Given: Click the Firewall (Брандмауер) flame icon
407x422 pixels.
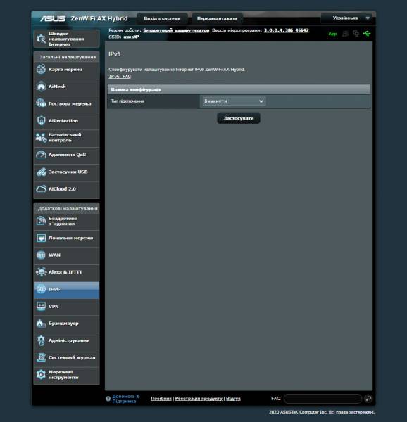Looking at the screenshot, I should tap(41, 324).
